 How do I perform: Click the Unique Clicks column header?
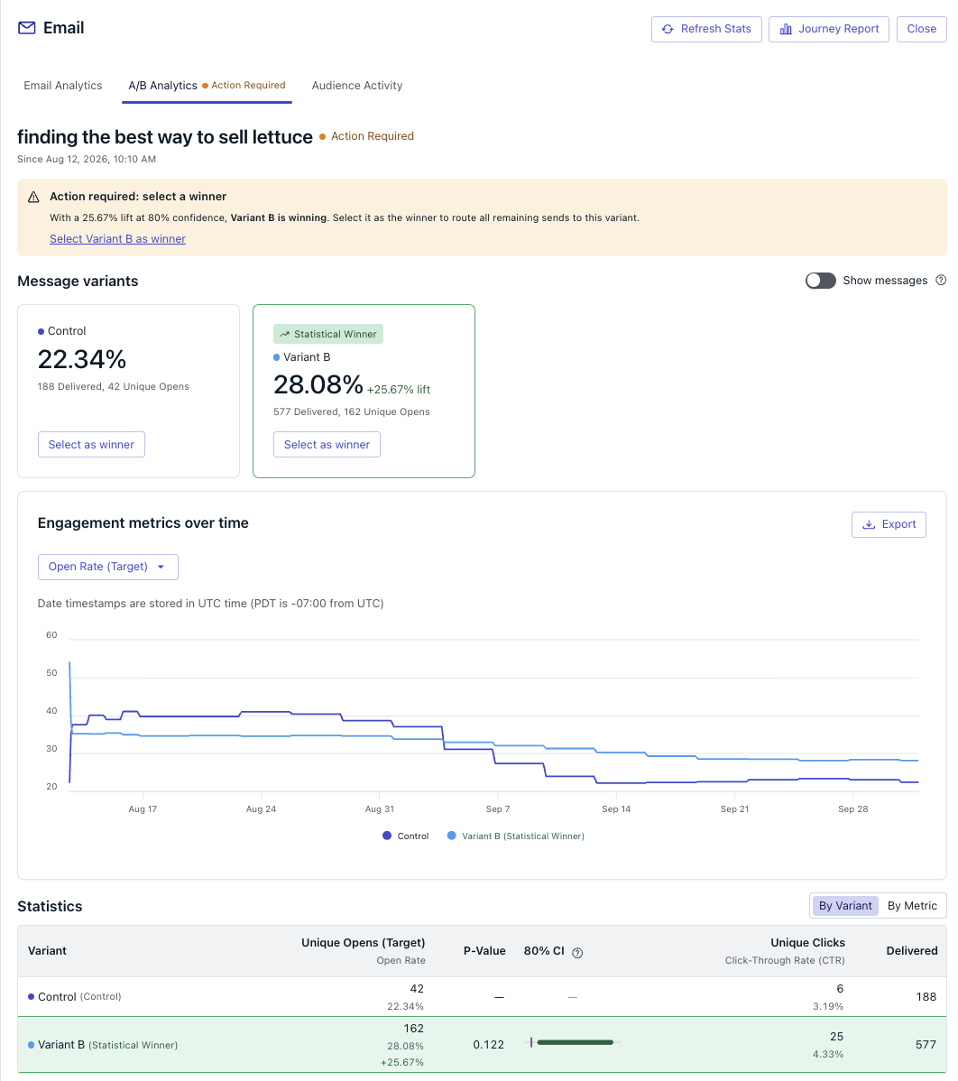pyautogui.click(x=807, y=943)
